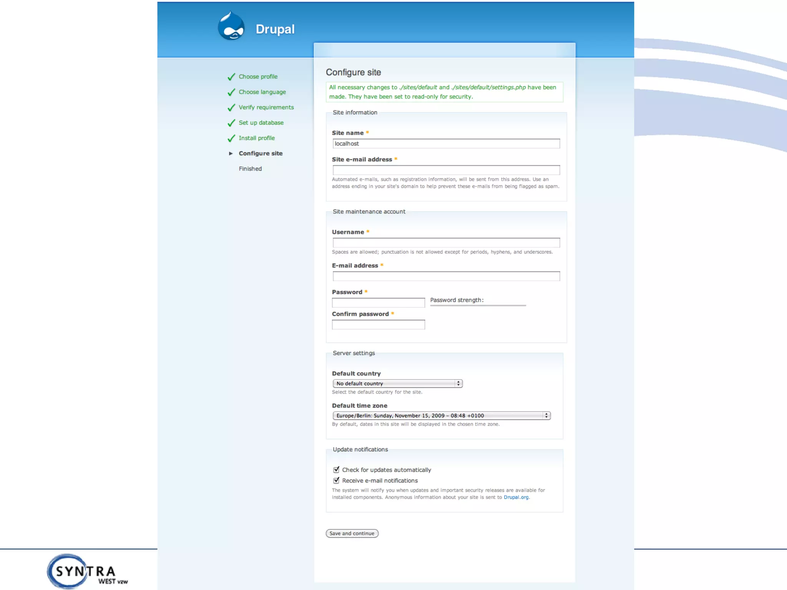Open the Default time zone dropdown

(441, 416)
